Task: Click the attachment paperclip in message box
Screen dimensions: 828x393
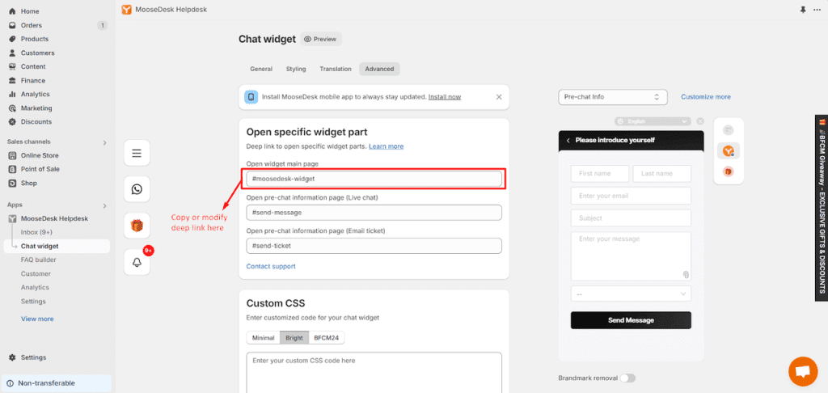Action: point(686,275)
